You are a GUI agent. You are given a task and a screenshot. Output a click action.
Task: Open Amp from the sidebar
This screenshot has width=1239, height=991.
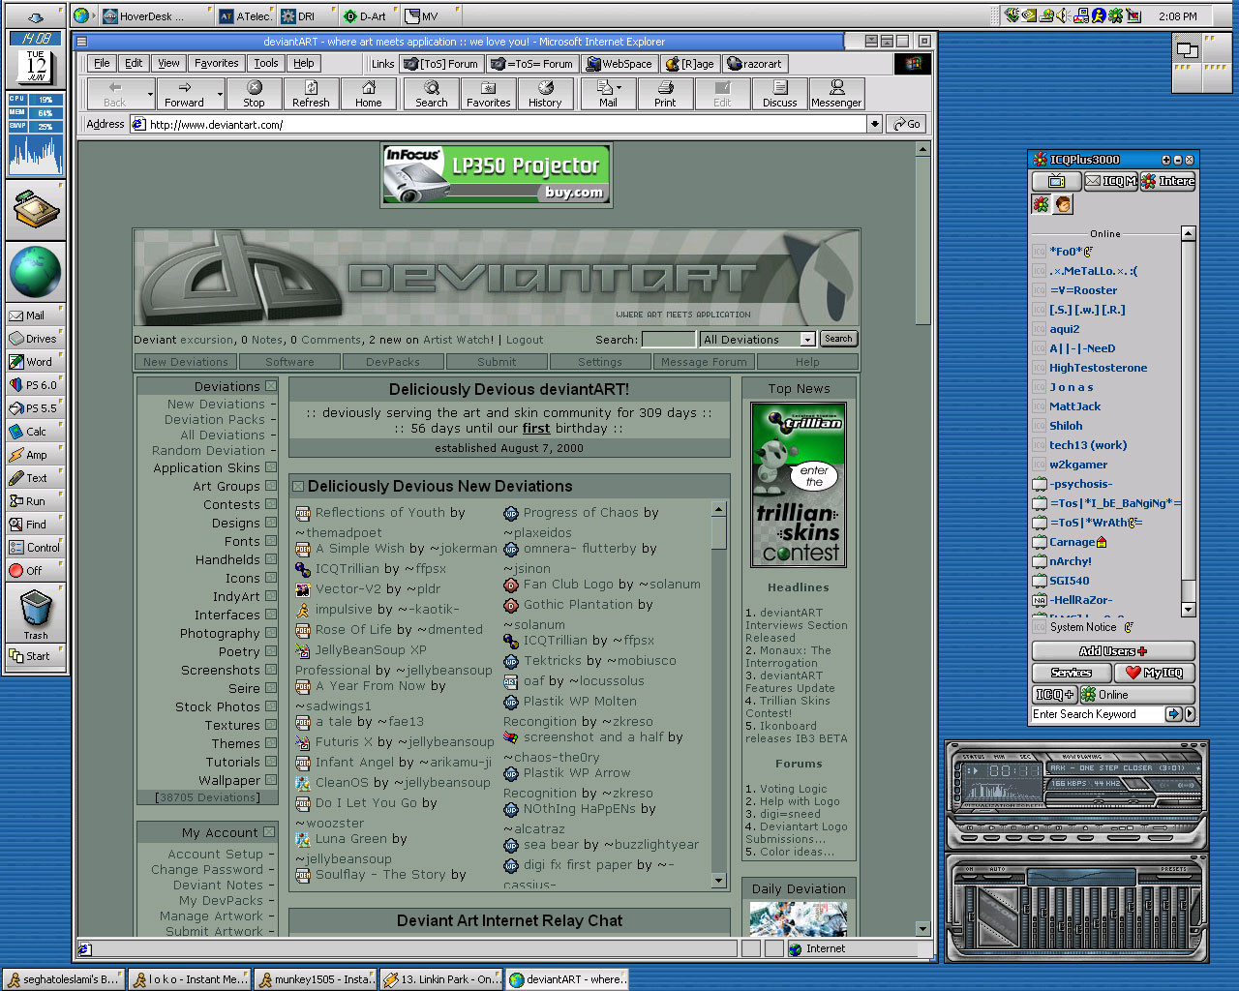tap(35, 455)
